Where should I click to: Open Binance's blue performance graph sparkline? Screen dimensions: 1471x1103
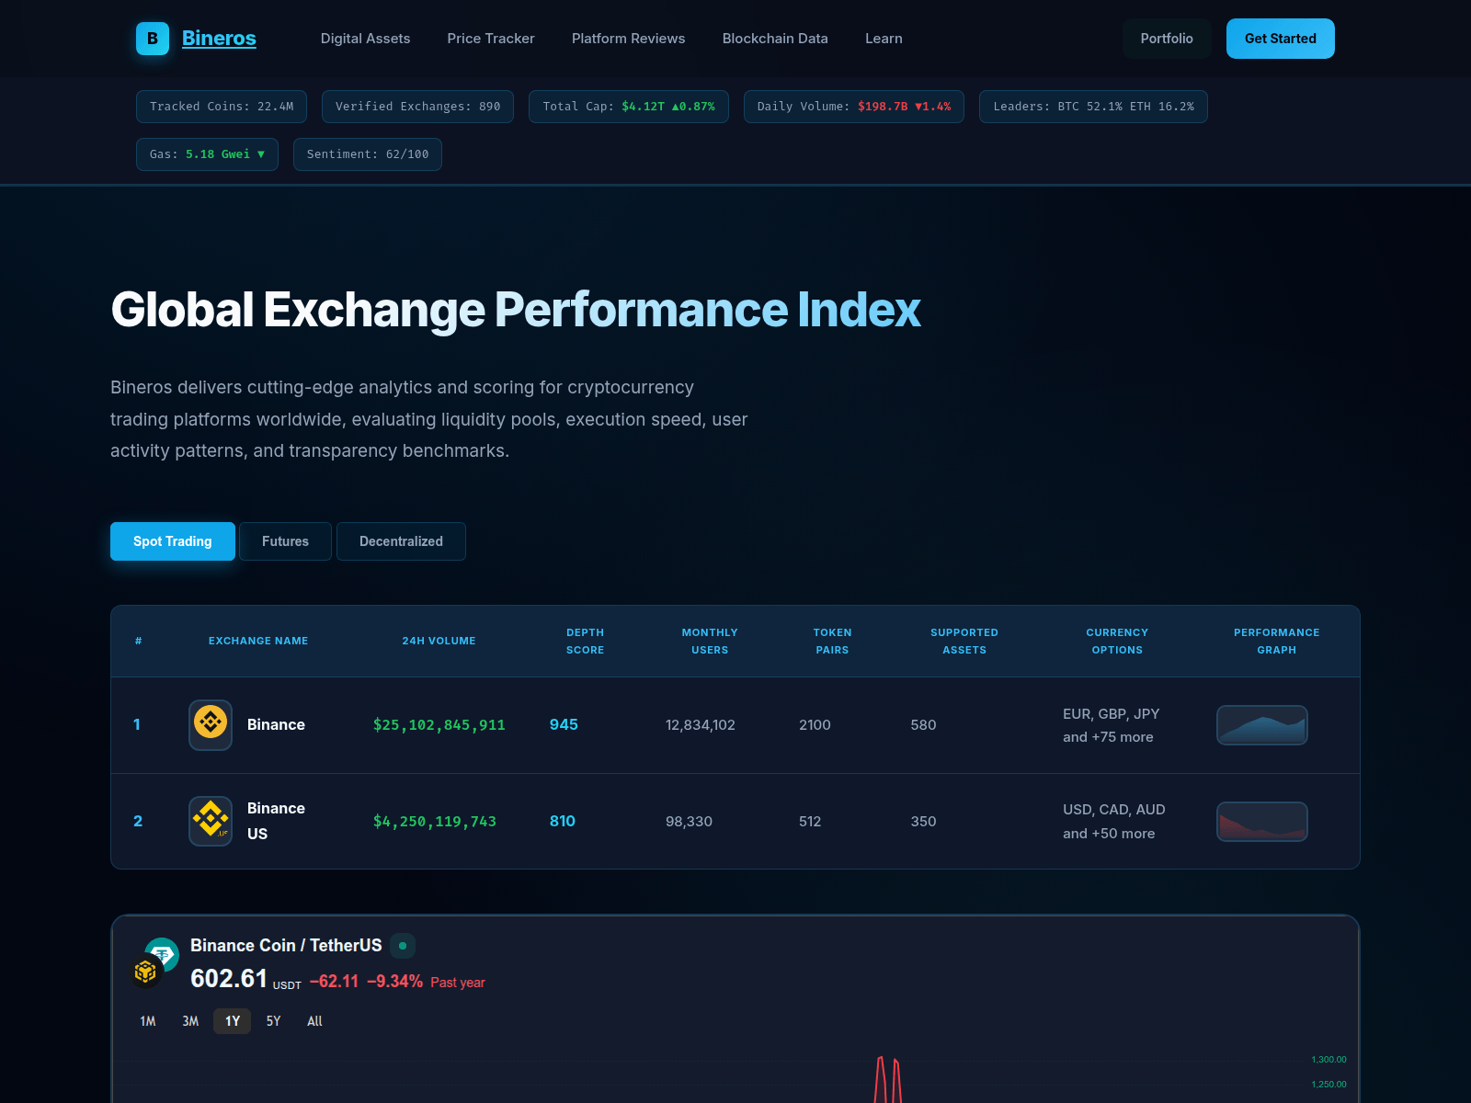click(x=1261, y=724)
